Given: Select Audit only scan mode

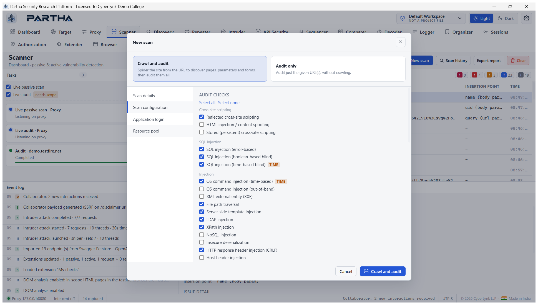Looking at the screenshot, I should [x=338, y=69].
